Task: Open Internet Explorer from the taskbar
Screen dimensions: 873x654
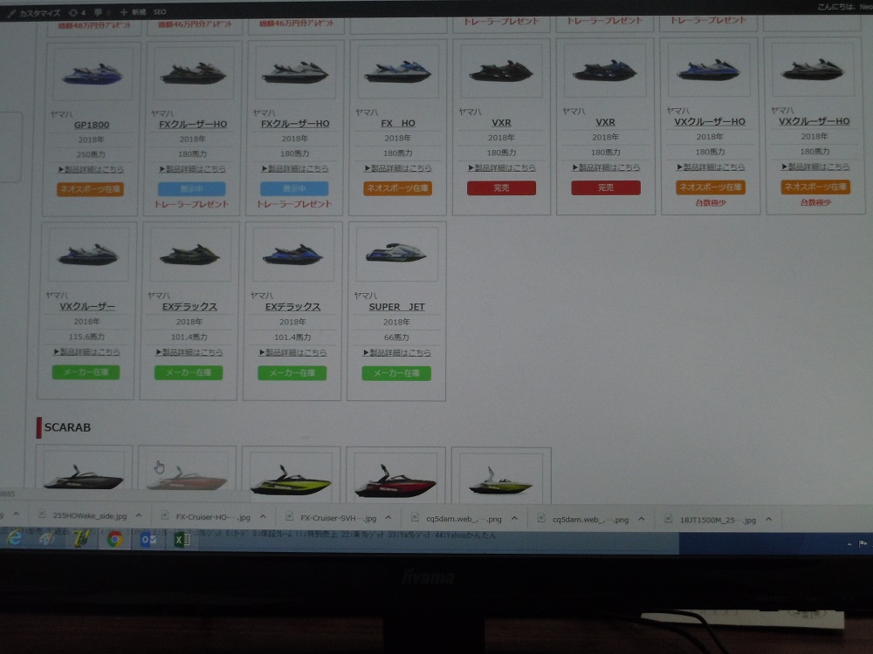Action: click(x=15, y=538)
